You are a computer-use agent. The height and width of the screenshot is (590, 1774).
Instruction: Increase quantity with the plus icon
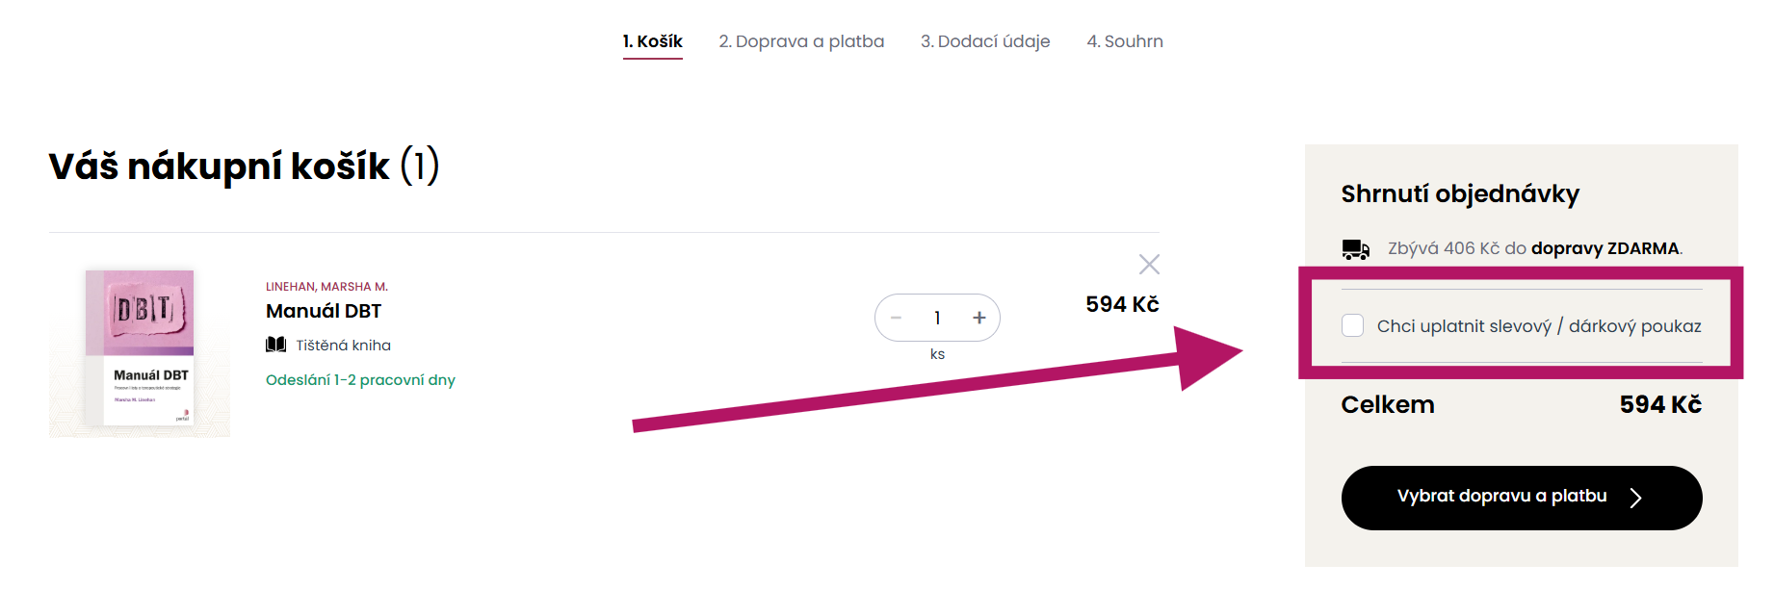click(978, 318)
